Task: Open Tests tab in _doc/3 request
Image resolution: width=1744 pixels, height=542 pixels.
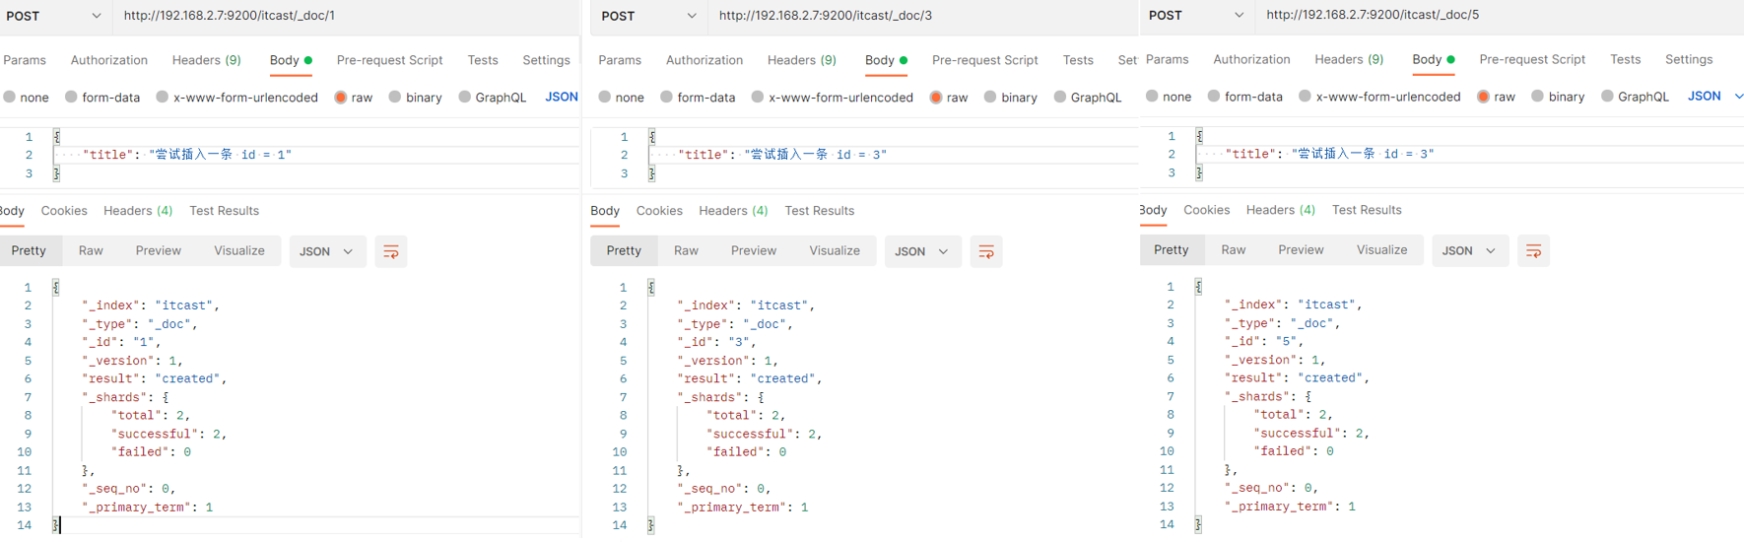Action: (1078, 60)
